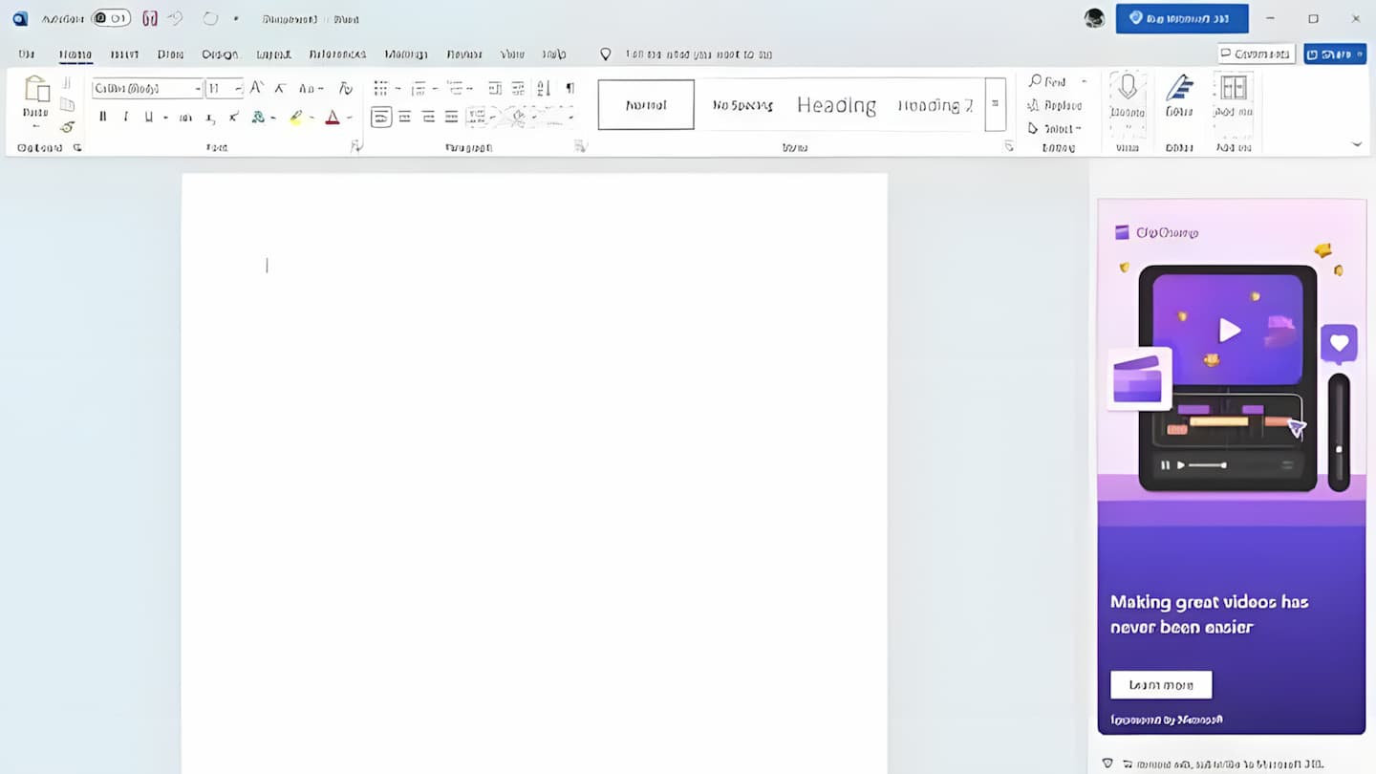Enable right text alignment

[x=428, y=117]
